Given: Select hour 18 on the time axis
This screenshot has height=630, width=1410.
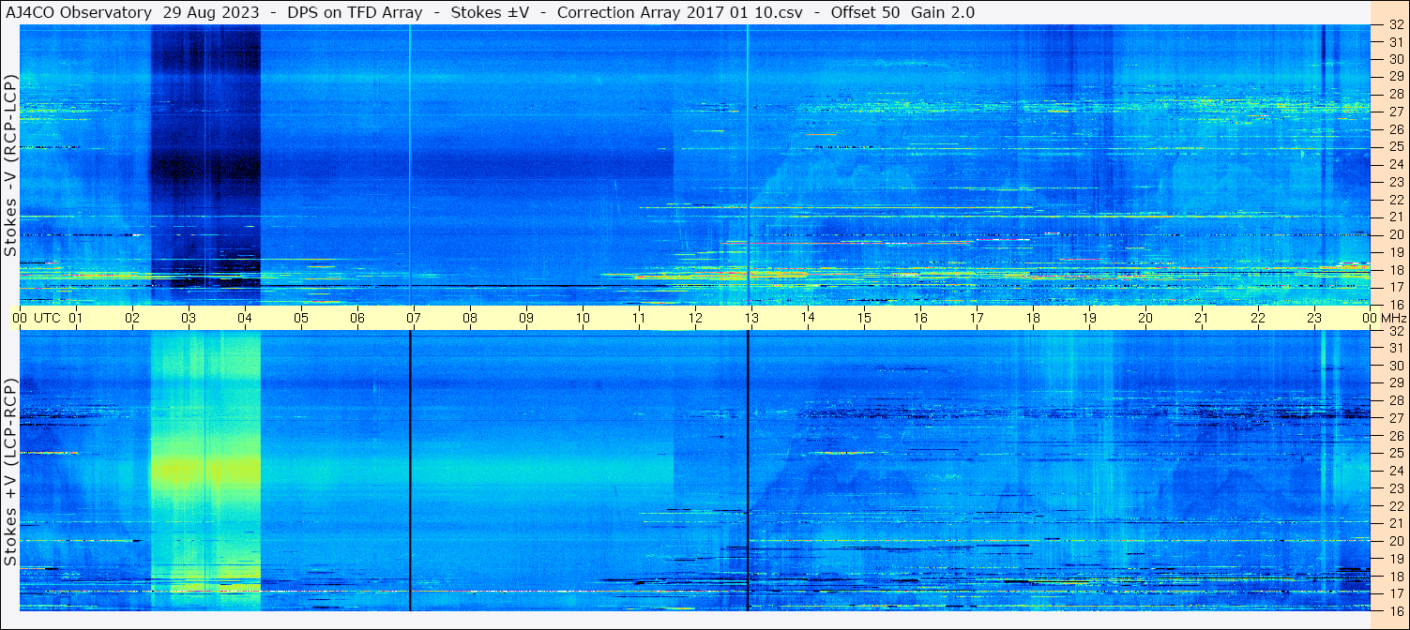Looking at the screenshot, I should (1033, 318).
